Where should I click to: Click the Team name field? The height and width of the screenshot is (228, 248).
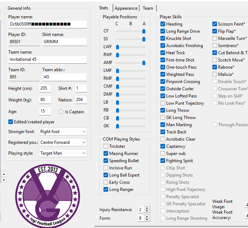click(x=48, y=59)
